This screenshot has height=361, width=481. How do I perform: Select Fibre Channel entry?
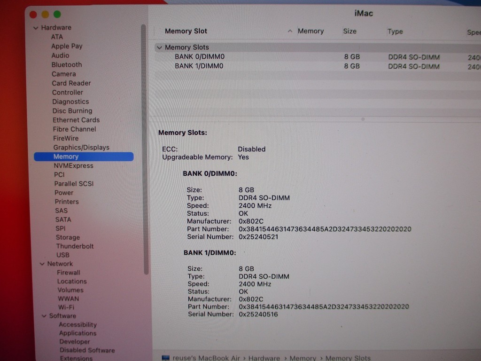pyautogui.click(x=75, y=129)
